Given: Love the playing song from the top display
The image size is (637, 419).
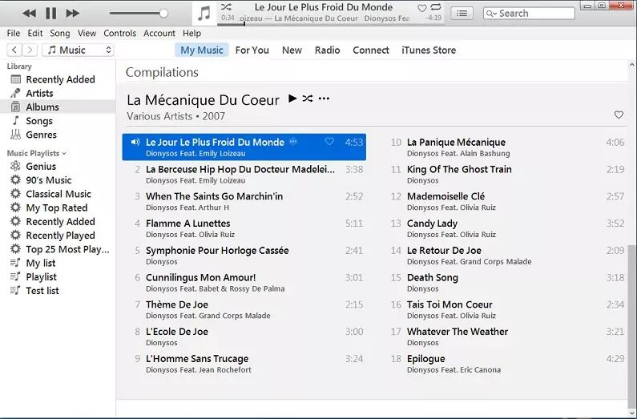Looking at the screenshot, I should tap(422, 8).
